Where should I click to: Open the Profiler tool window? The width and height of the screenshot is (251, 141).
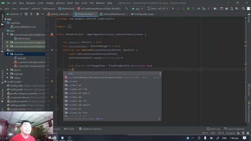(69, 129)
